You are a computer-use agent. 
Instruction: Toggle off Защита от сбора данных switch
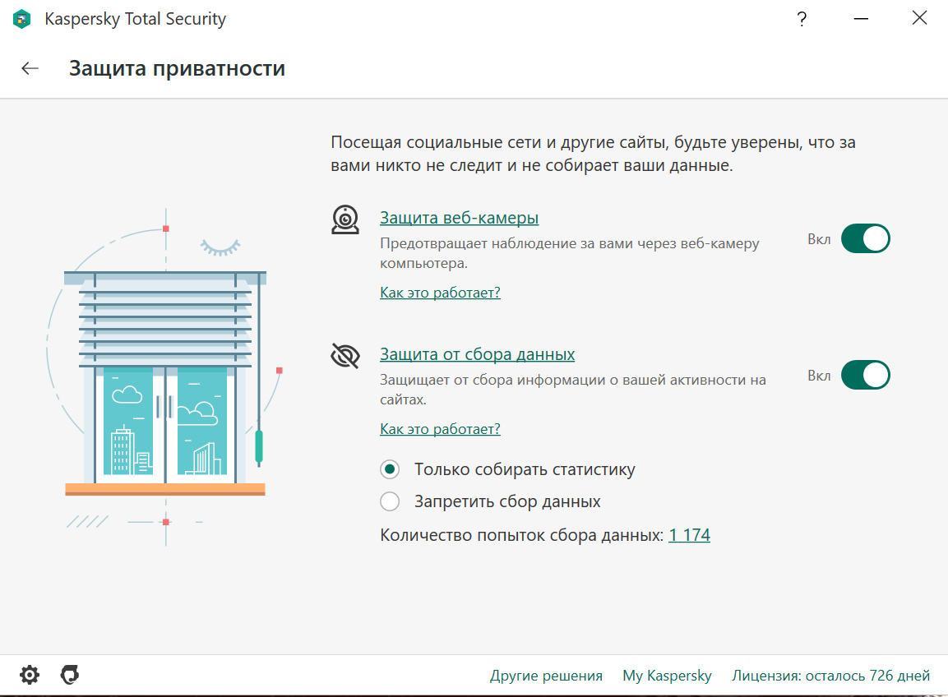tap(865, 376)
